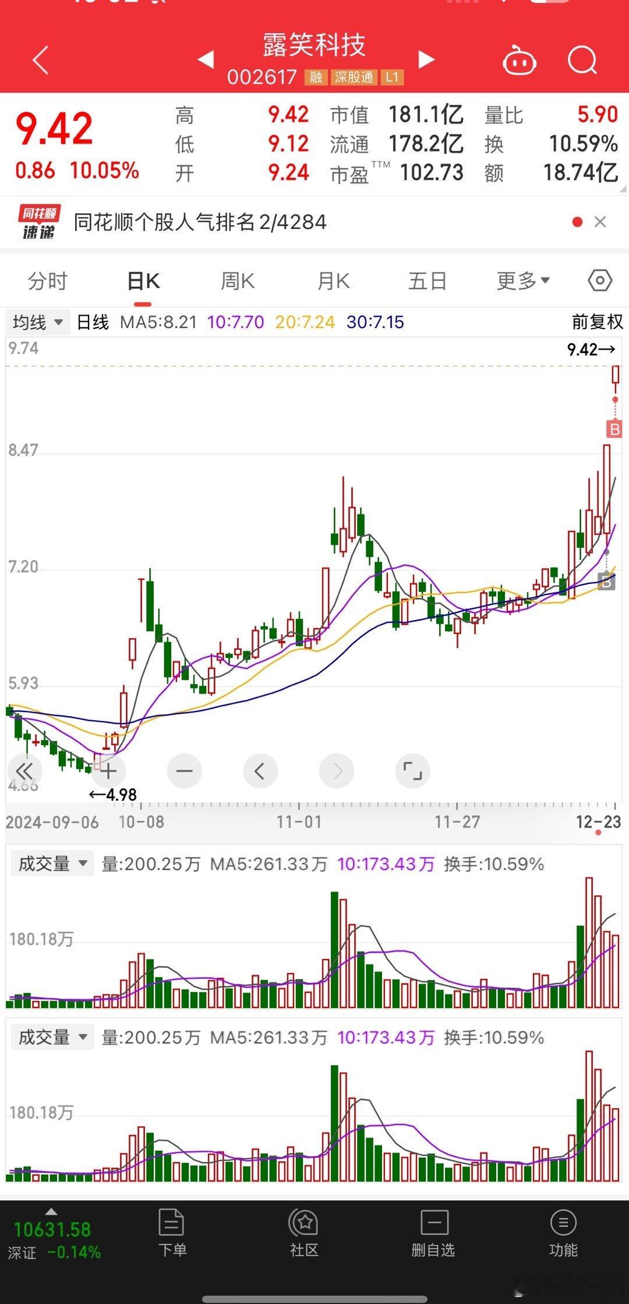Image resolution: width=629 pixels, height=1304 pixels.
Task: Open the 均线 indicator dropdown
Action: tap(37, 322)
